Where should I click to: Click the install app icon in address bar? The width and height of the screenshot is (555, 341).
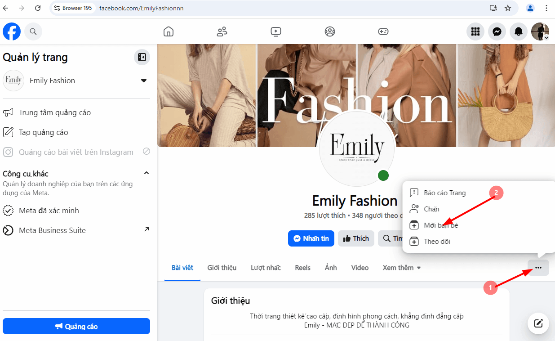[x=493, y=8]
